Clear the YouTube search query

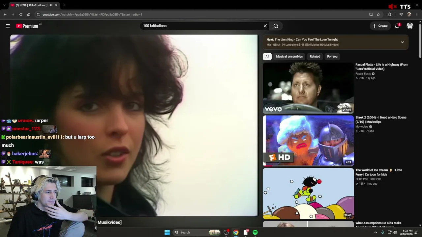coord(265,26)
